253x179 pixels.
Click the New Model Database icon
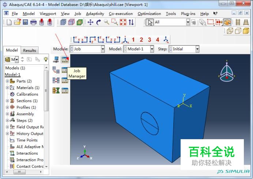(9, 22)
